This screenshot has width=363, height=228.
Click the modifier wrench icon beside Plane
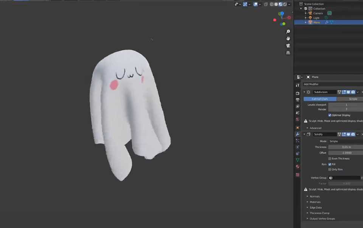tap(327, 22)
